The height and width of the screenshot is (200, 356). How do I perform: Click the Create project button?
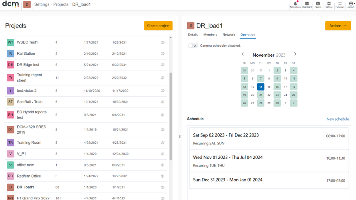(158, 26)
